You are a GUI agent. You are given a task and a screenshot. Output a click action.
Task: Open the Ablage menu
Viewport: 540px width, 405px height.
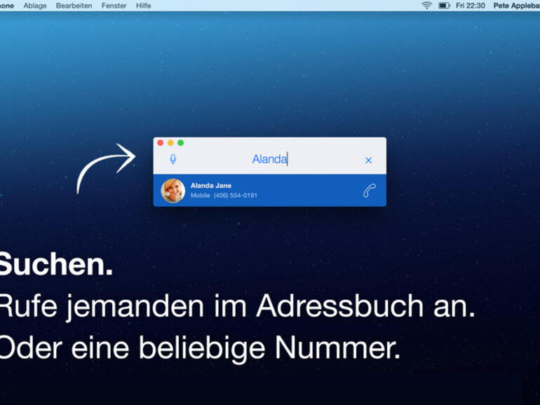point(35,6)
